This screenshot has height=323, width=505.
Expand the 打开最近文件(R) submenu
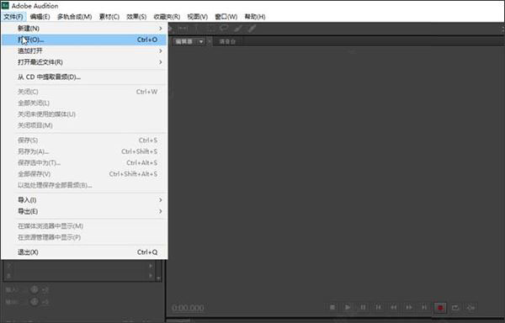point(84,62)
